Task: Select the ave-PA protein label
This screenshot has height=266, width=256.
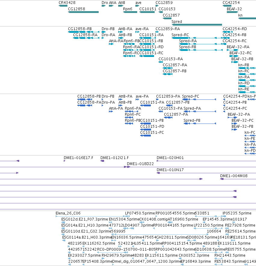Action: pyautogui.click(x=142, y=96)
